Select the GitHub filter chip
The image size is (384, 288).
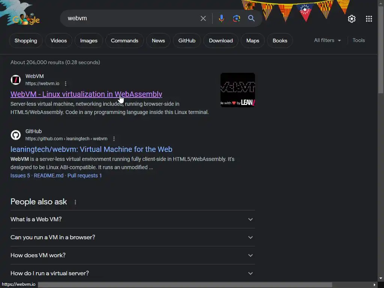tap(187, 40)
